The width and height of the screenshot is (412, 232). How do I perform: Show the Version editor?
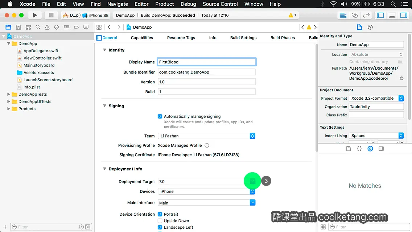(x=366, y=15)
